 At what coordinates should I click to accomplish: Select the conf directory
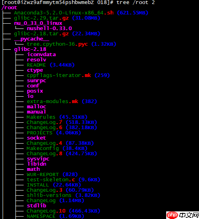(33, 86)
